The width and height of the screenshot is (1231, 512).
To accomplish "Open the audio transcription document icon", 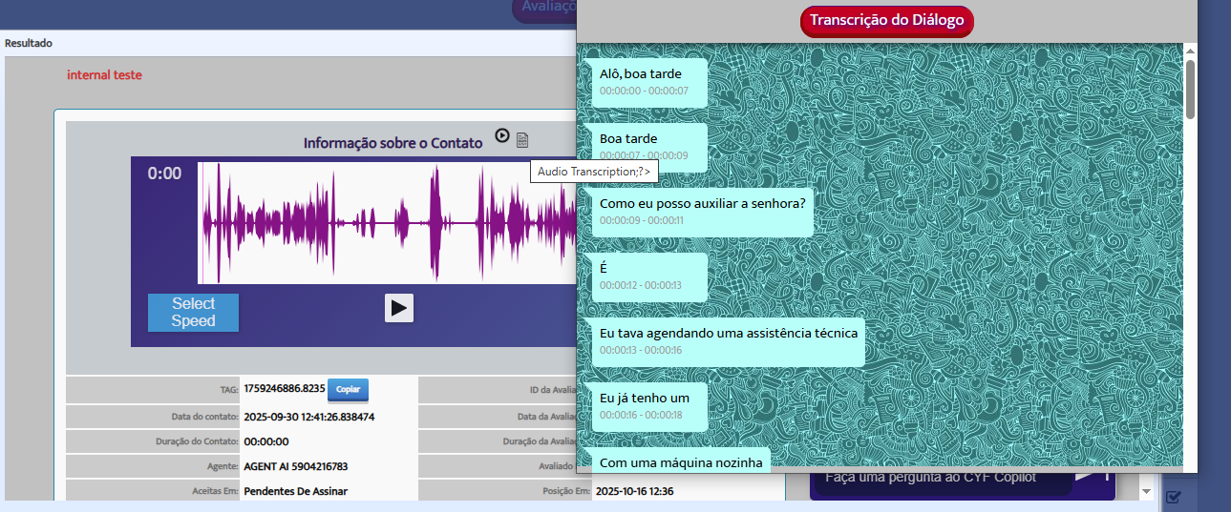I will click(522, 140).
